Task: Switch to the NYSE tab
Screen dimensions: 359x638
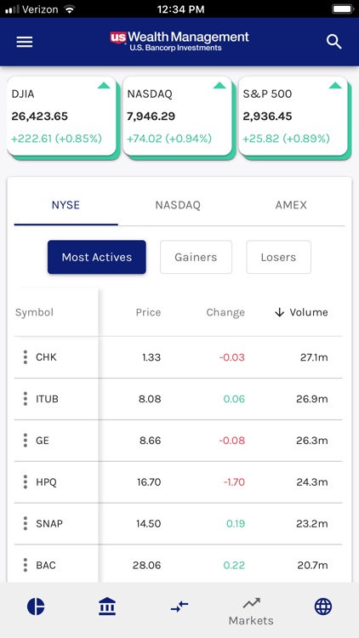Action: coord(66,205)
